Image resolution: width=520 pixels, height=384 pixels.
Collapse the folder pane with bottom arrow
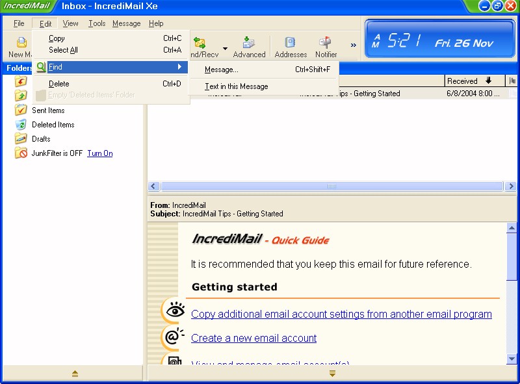75,374
